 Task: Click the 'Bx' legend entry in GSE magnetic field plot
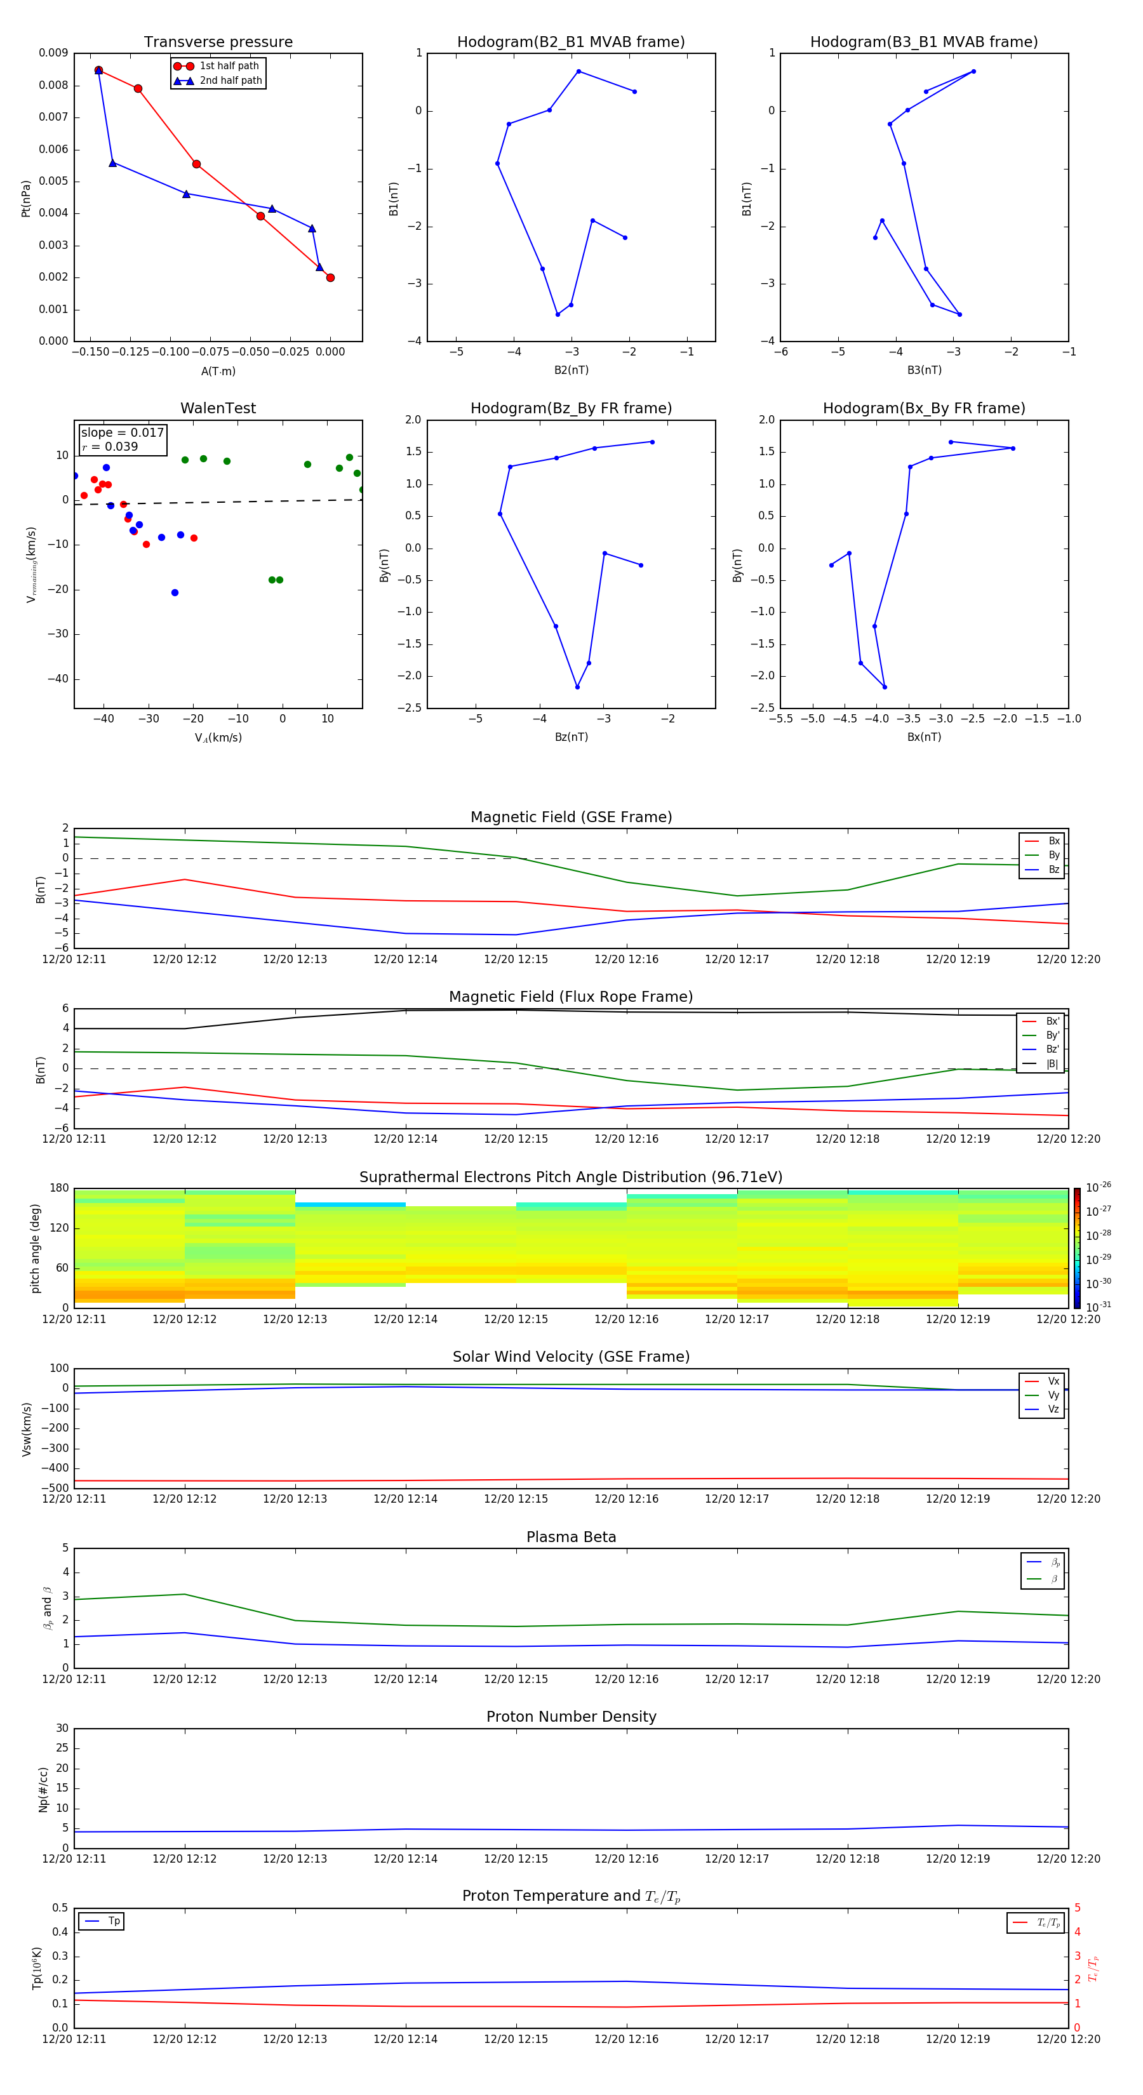[x=1043, y=841]
